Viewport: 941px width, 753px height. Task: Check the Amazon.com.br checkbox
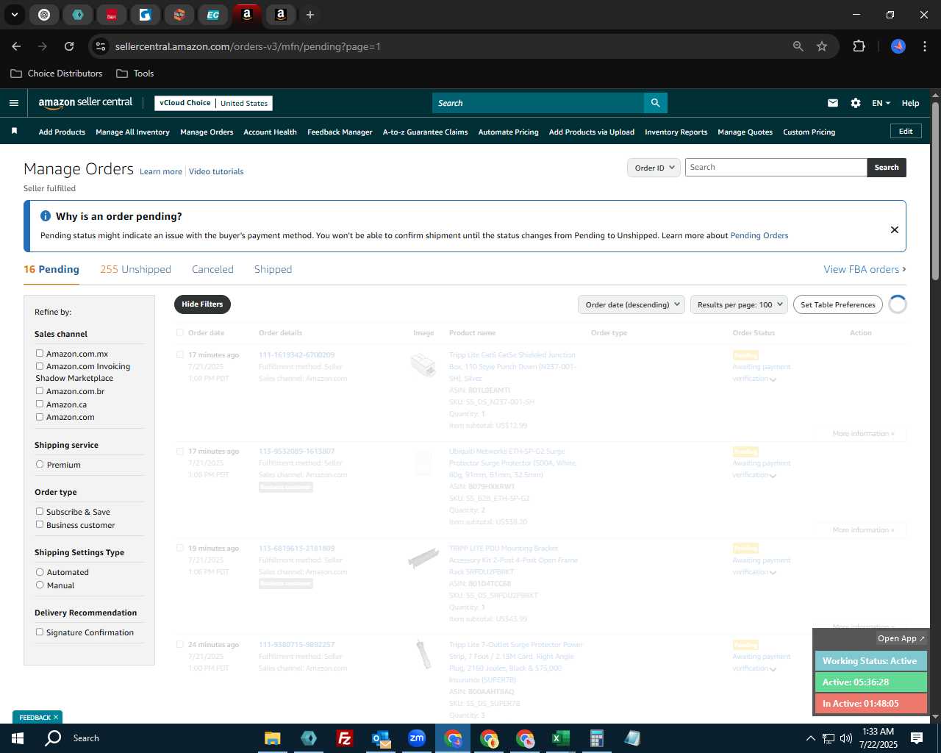[40, 390]
